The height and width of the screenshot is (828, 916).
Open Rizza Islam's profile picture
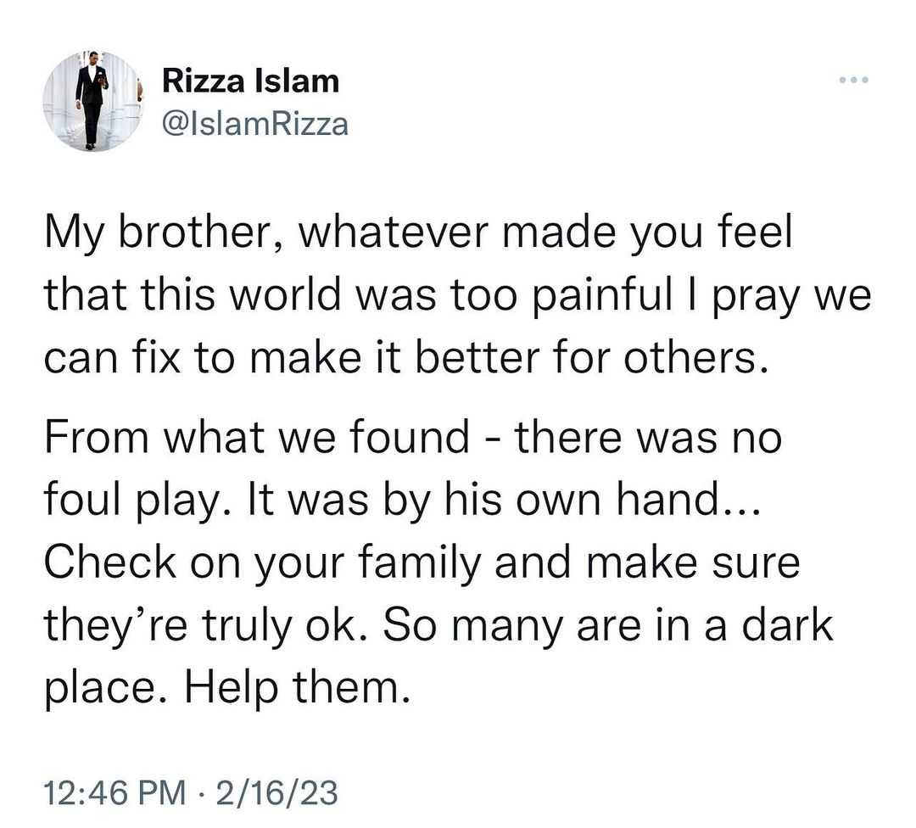point(92,101)
